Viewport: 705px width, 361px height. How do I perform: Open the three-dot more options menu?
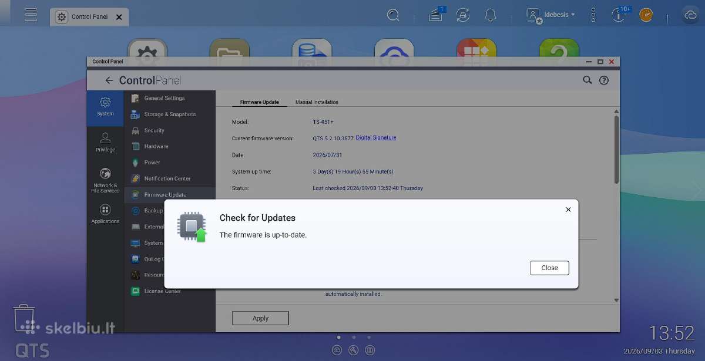coord(593,15)
